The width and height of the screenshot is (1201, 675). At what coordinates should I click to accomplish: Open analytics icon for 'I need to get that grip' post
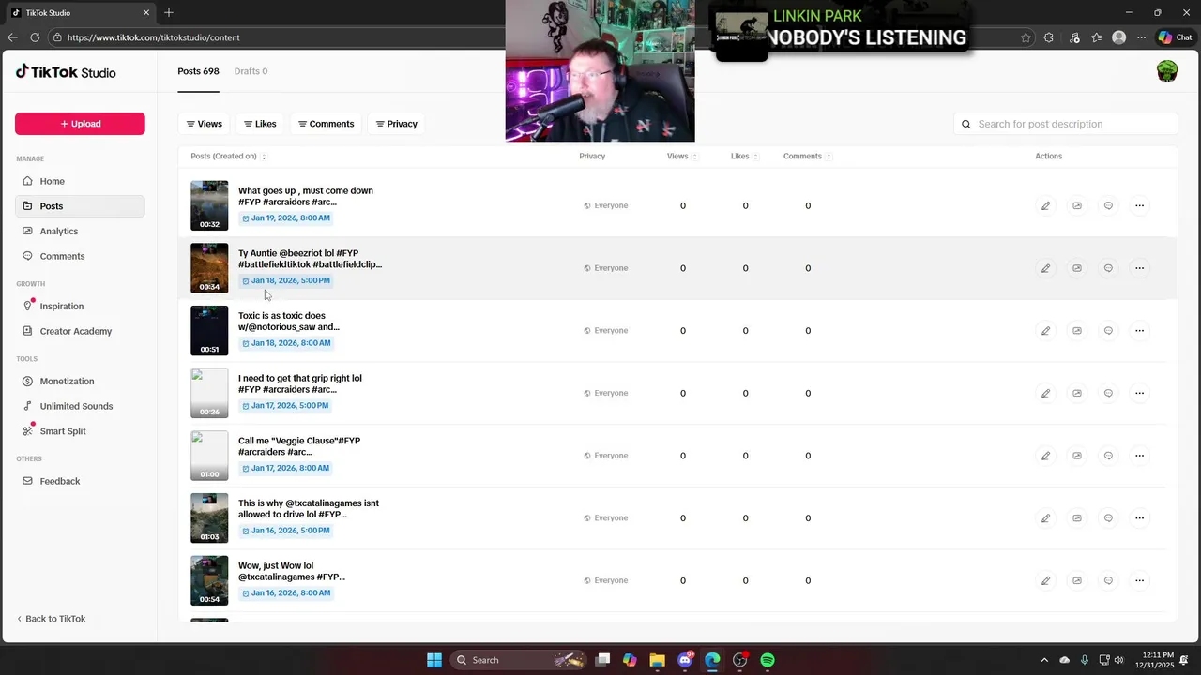pyautogui.click(x=1077, y=393)
